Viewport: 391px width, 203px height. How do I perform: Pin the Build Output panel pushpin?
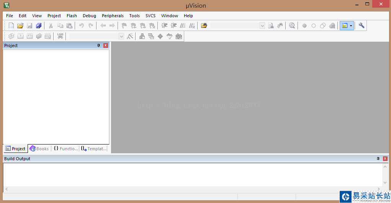pos(378,158)
